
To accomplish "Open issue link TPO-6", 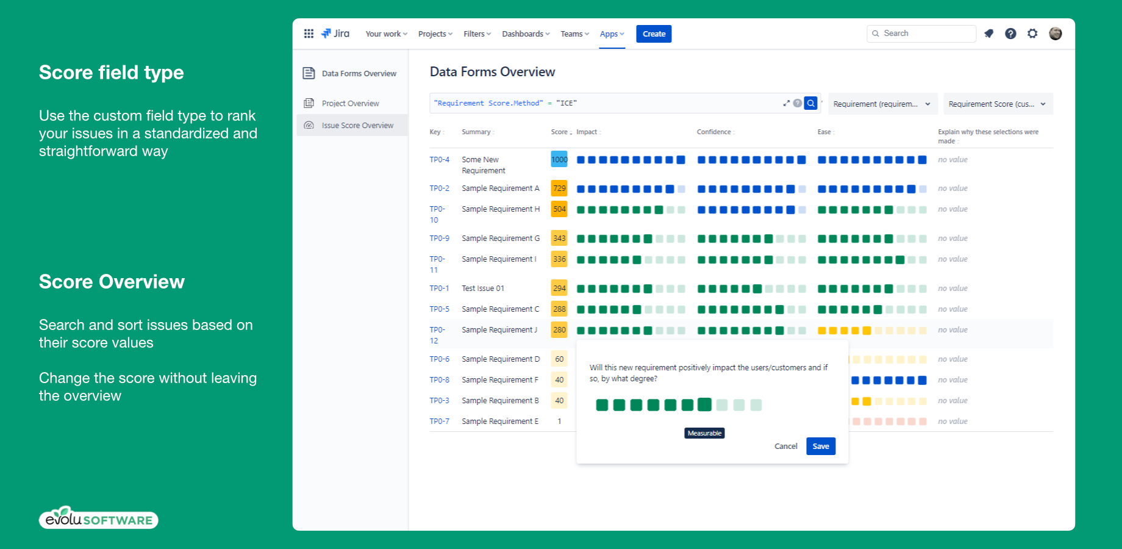I will tap(439, 359).
